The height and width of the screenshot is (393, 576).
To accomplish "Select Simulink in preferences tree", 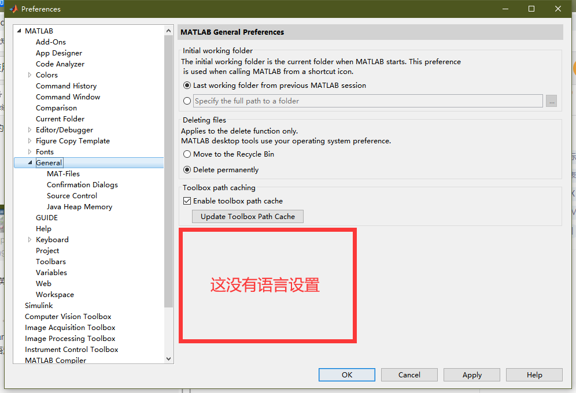I will pos(39,306).
